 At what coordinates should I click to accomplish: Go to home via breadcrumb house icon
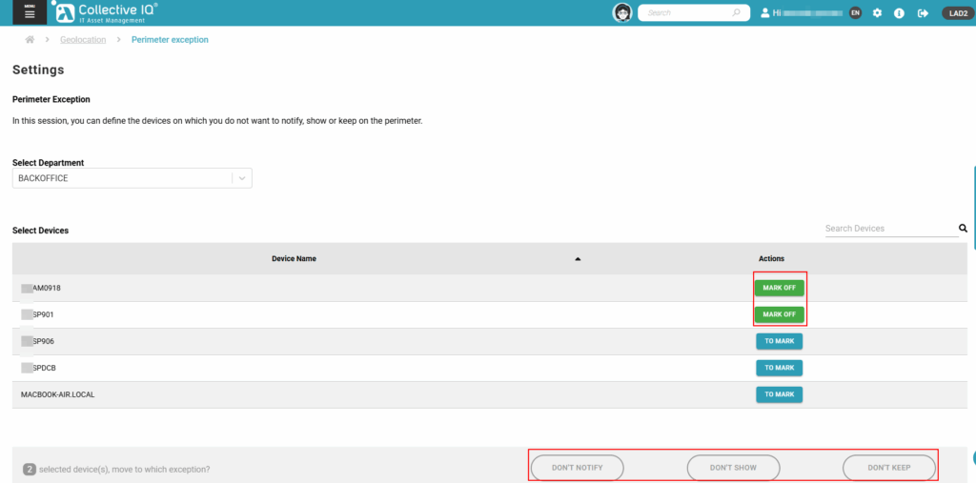[30, 40]
